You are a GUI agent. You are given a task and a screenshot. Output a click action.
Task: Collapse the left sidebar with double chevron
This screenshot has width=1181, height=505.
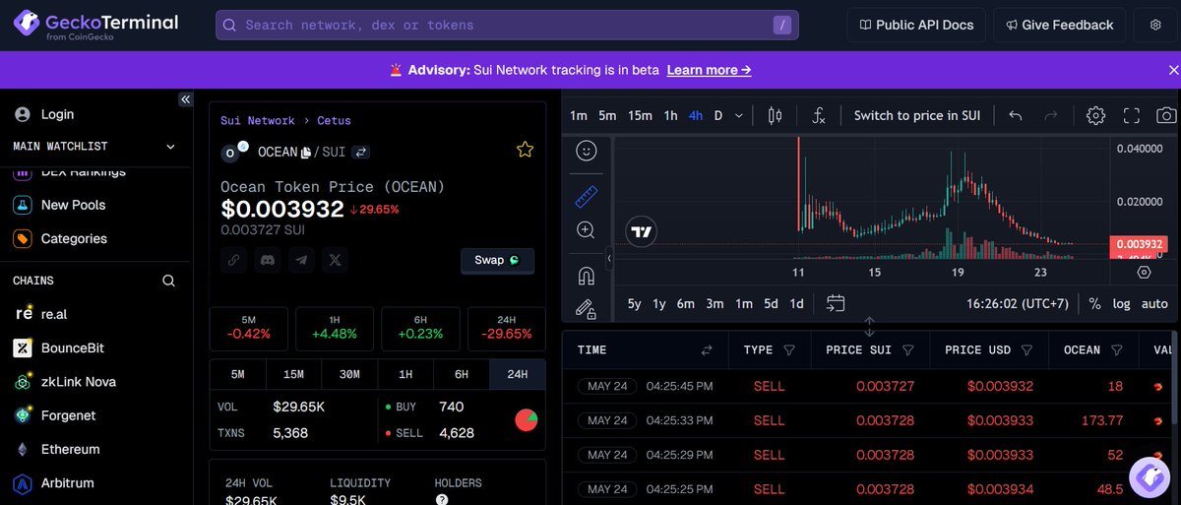(x=185, y=100)
